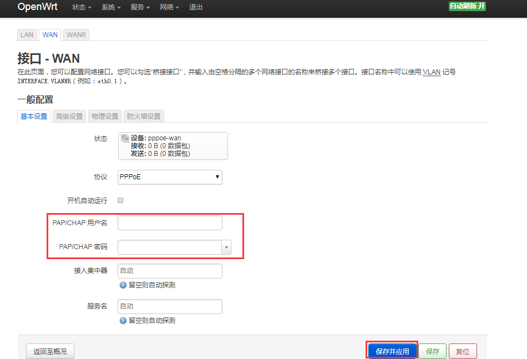Expand the 协议 PPPoE dropdown

170,177
